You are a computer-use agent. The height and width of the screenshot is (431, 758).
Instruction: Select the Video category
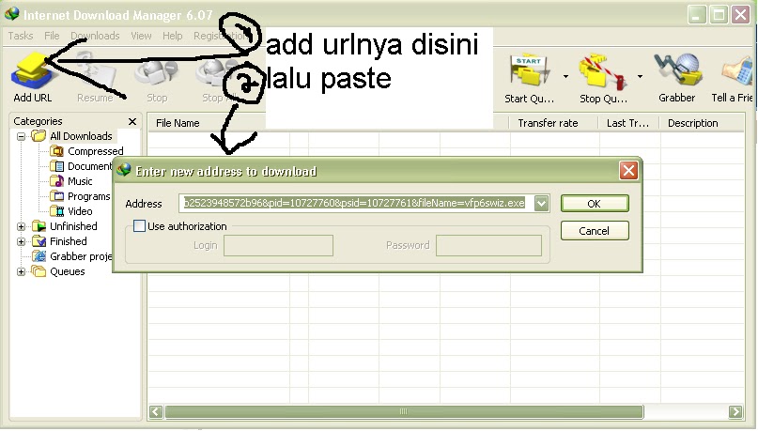71,211
